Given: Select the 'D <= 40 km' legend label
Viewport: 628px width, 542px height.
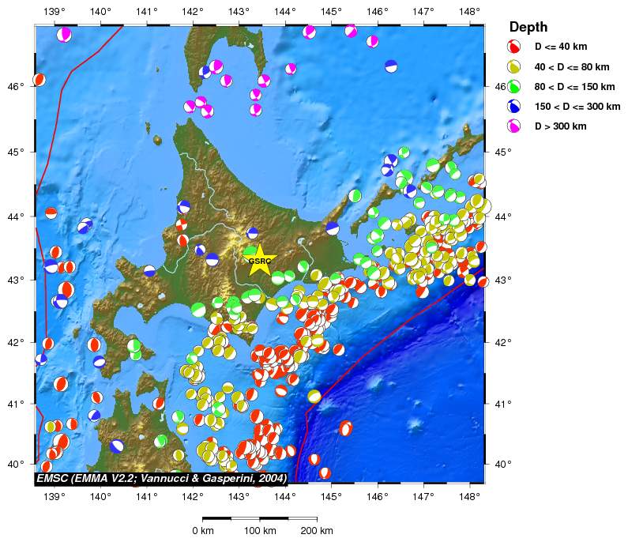Looking at the screenshot, I should click(561, 47).
